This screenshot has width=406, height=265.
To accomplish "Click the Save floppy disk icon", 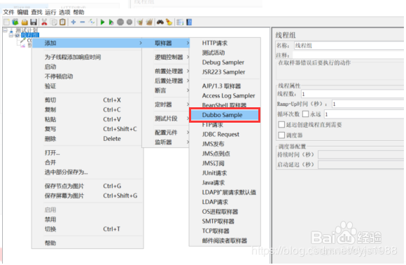I will 34,22.
